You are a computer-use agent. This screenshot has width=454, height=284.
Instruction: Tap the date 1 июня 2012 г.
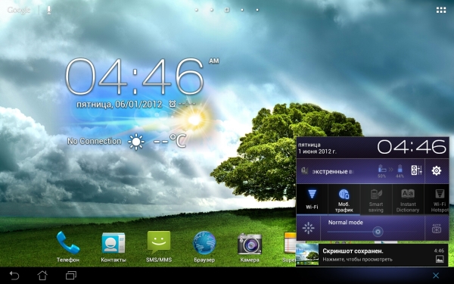317,151
